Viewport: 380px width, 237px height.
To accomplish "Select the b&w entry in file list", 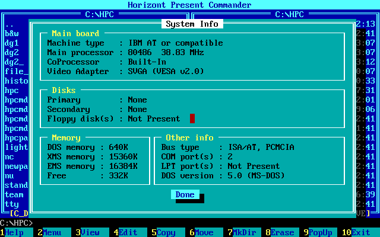I will point(12,34).
